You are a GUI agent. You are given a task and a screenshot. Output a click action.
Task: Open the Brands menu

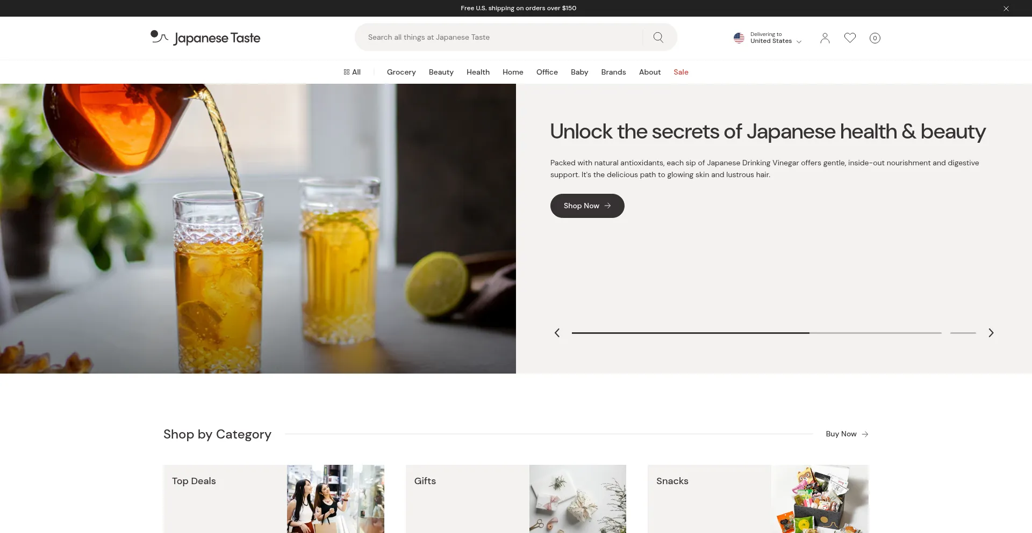tap(613, 72)
